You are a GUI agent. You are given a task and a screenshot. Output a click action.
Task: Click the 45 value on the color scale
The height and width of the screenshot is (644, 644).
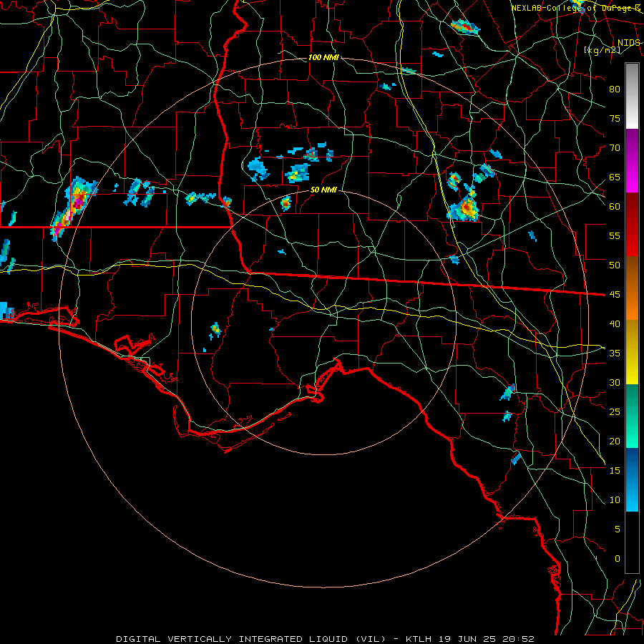tap(615, 295)
